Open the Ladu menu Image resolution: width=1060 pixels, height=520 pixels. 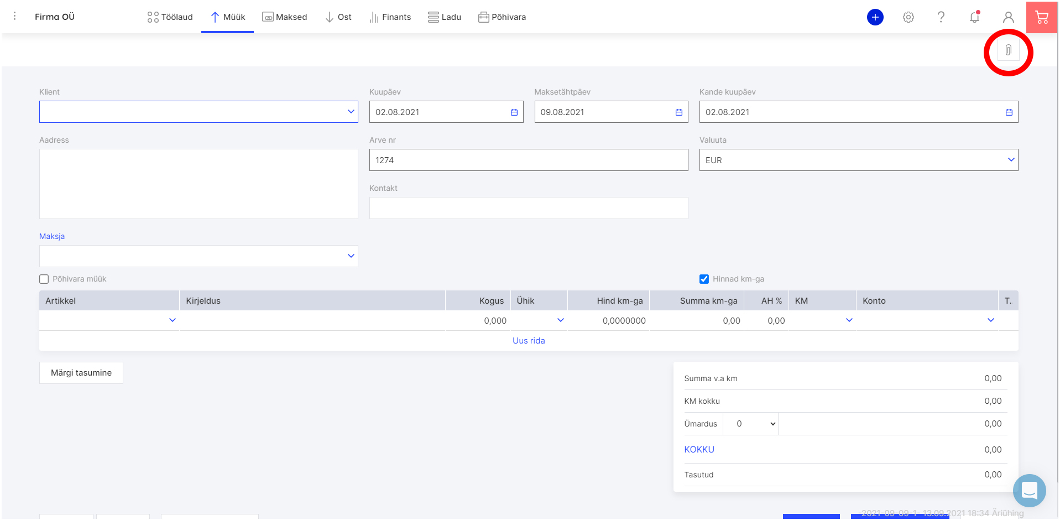tap(444, 17)
